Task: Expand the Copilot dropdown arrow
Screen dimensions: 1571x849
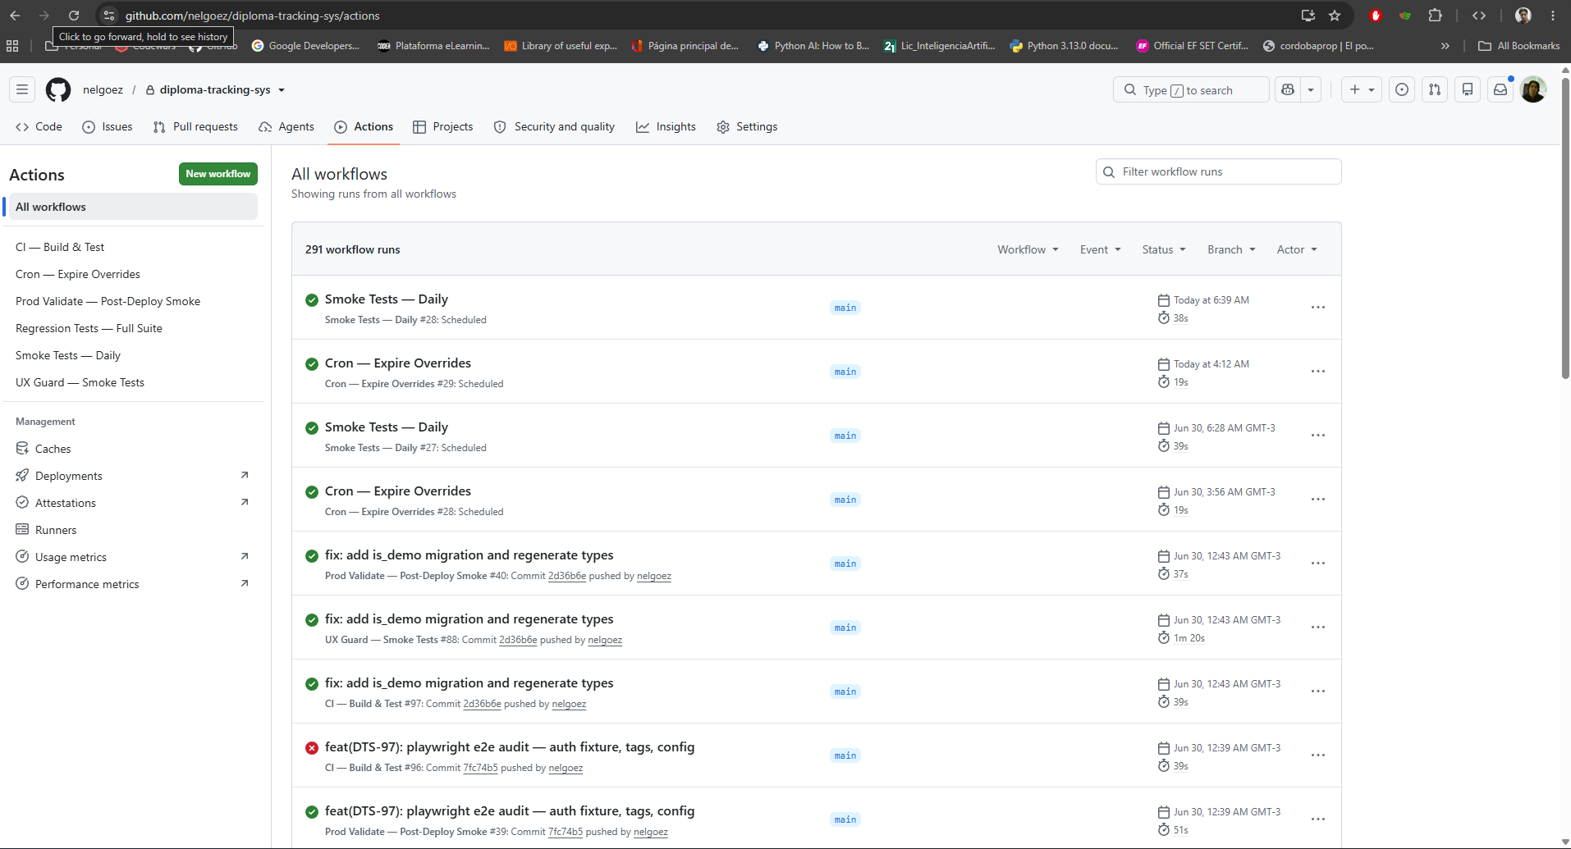Action: 1311,89
